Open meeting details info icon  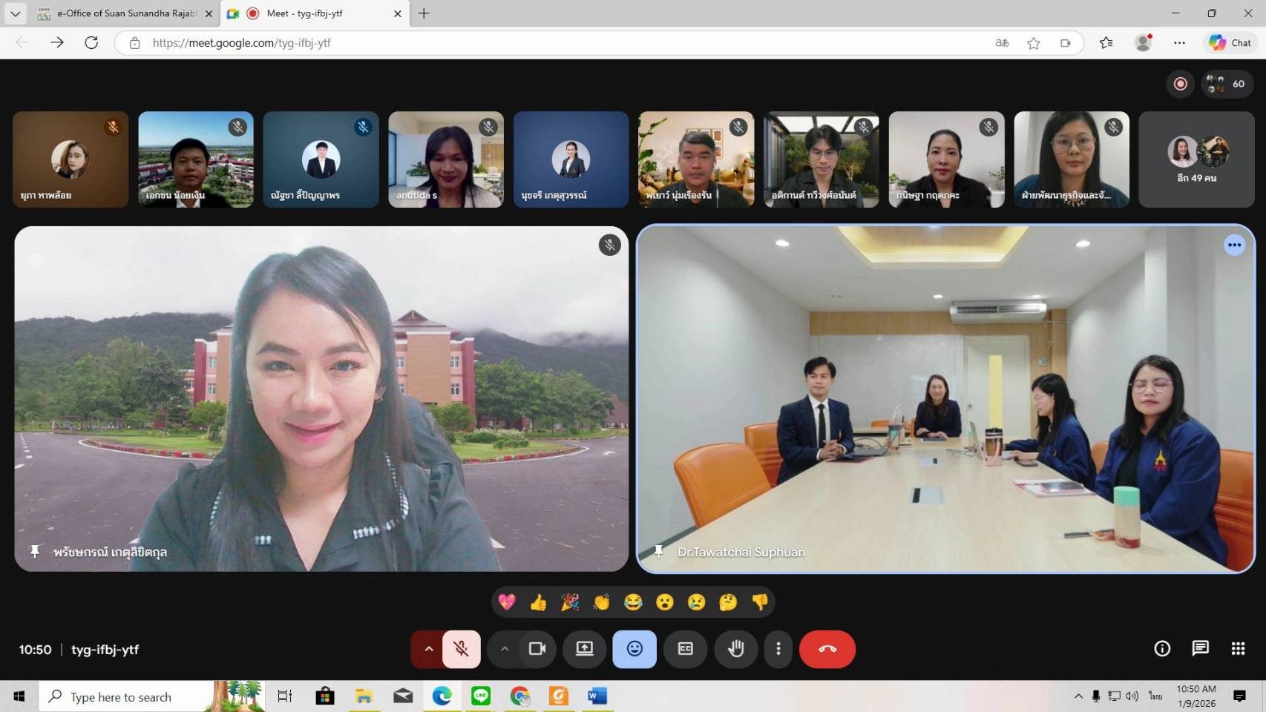click(x=1162, y=649)
